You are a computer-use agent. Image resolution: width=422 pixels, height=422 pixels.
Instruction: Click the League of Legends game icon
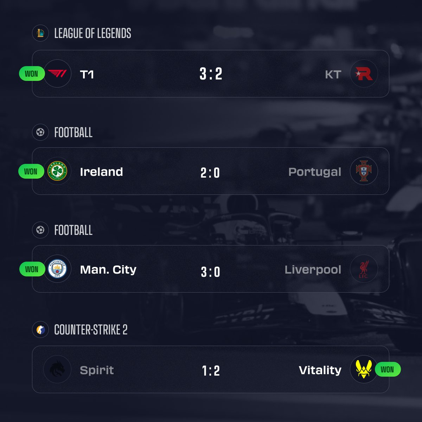point(40,33)
